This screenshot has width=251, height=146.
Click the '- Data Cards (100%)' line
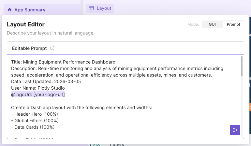pyautogui.click(x=33, y=127)
